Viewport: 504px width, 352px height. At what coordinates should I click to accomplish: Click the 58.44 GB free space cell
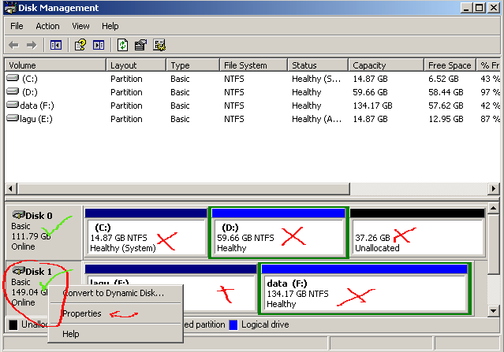446,92
